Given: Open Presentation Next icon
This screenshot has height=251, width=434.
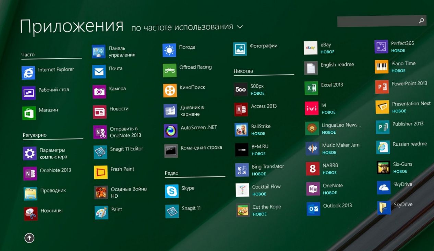Looking at the screenshot, I should point(382,107).
